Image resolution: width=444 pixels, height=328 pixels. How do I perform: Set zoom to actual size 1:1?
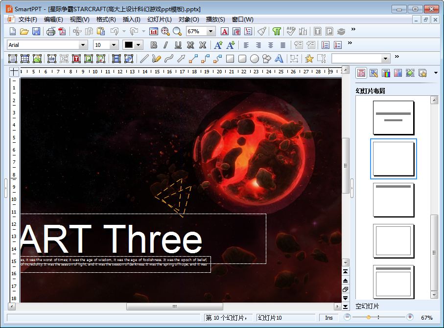154,31
